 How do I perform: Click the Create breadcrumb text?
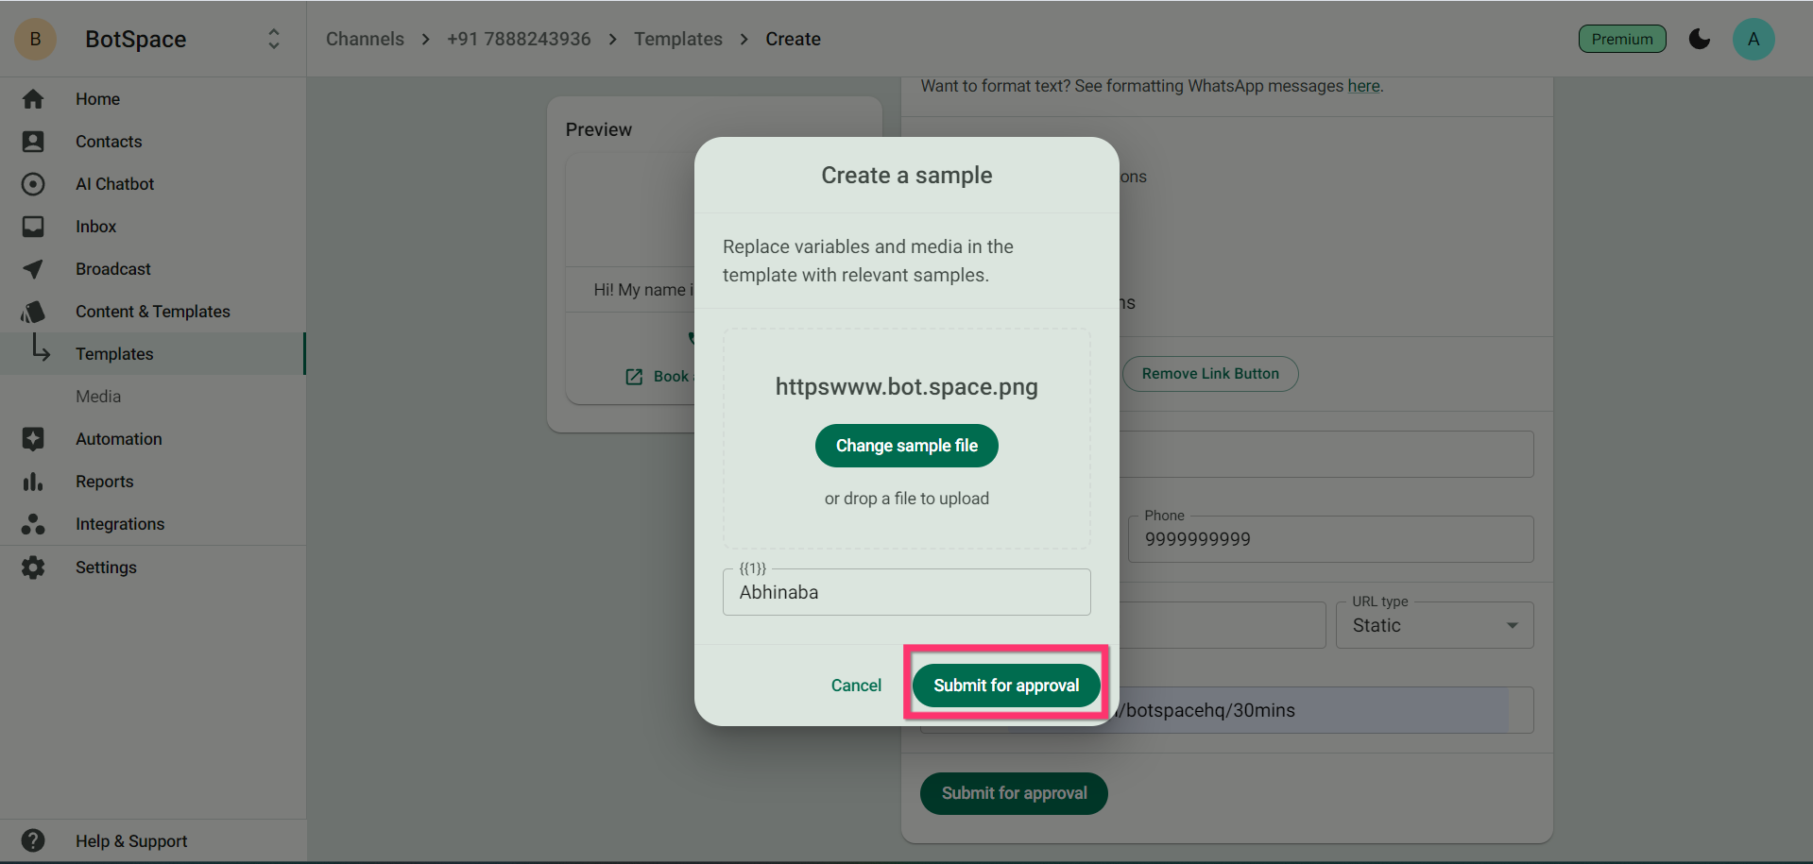tap(793, 39)
